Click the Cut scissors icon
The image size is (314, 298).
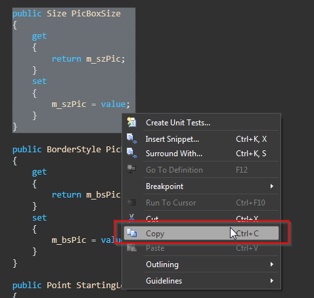[131, 218]
